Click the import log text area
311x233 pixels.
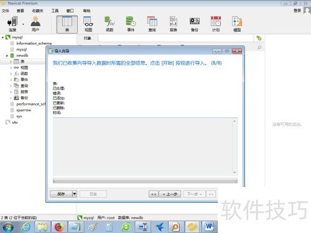click(143, 147)
